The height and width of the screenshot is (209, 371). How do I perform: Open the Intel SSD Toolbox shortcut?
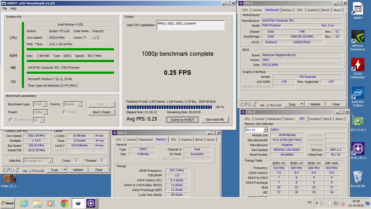(x=358, y=97)
